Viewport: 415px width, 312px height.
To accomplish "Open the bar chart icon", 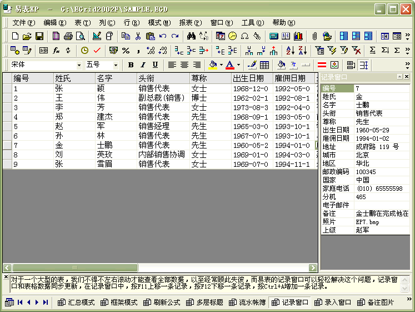I will 298,36.
